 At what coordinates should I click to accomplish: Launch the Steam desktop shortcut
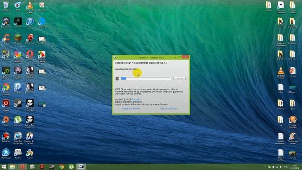tap(18, 104)
